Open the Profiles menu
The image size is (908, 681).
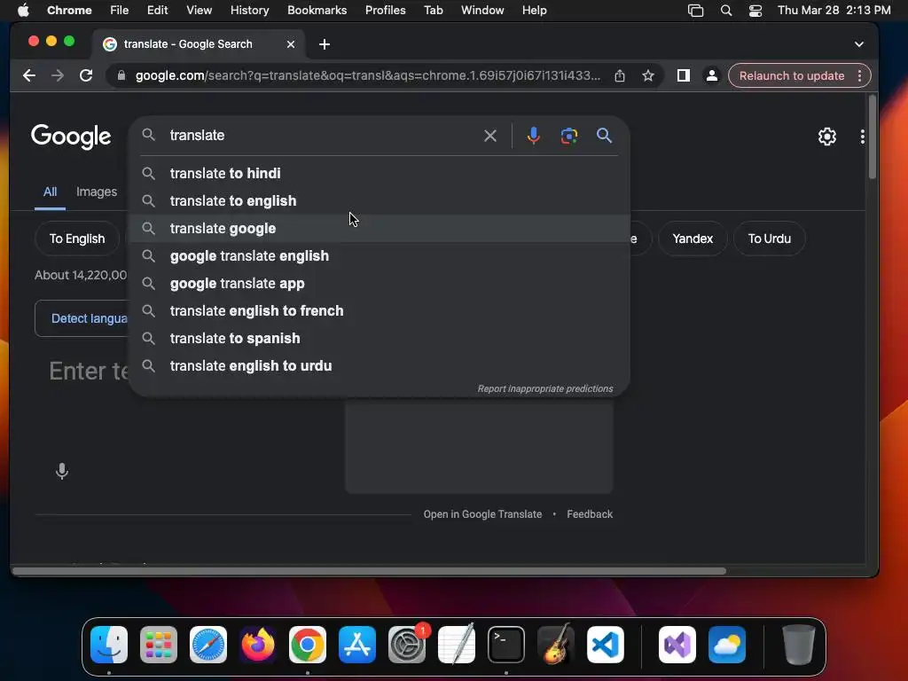pos(385,11)
